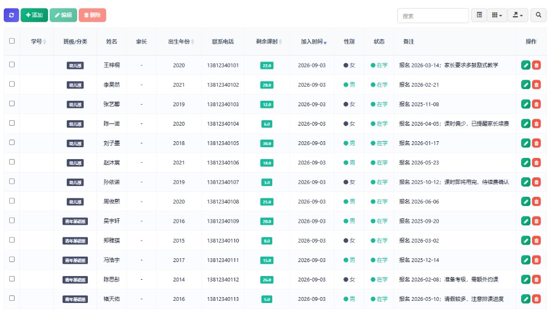Edit 13812340113 row with green pencil icon
Screen dimensions: 552x310
(x=526, y=299)
